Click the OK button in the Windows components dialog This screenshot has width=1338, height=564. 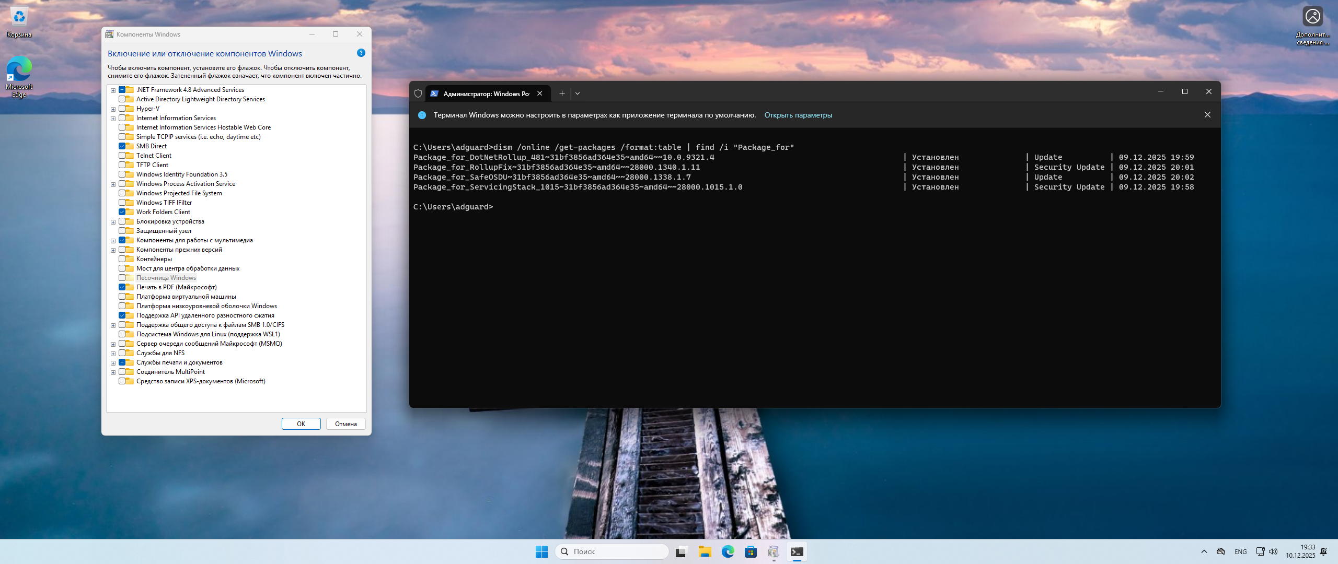301,424
